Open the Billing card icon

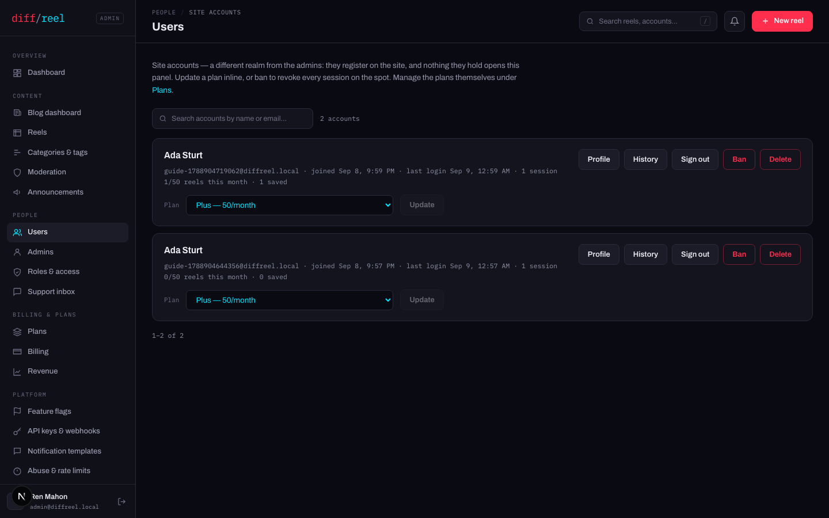pyautogui.click(x=17, y=352)
